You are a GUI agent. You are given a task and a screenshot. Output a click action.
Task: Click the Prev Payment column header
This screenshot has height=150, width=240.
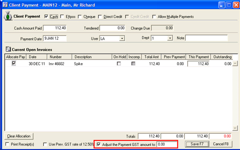point(174,57)
